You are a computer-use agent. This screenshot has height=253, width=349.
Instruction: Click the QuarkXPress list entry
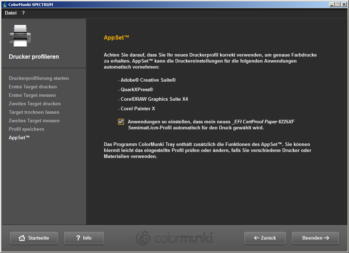tap(136, 89)
